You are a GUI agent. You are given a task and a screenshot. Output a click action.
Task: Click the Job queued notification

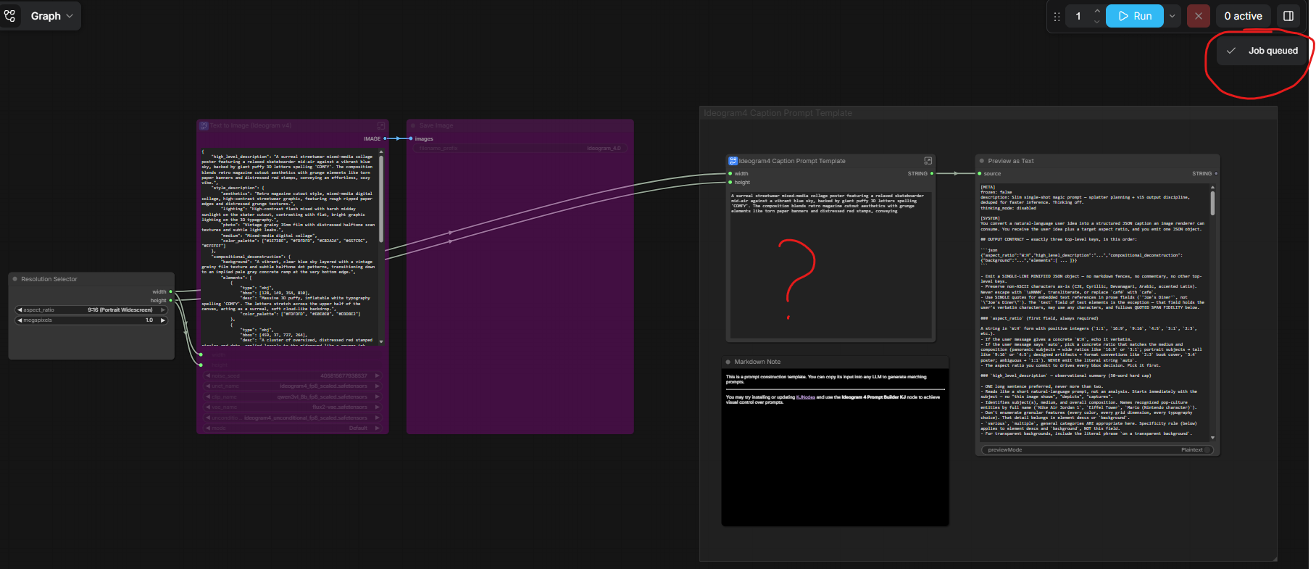(1263, 51)
